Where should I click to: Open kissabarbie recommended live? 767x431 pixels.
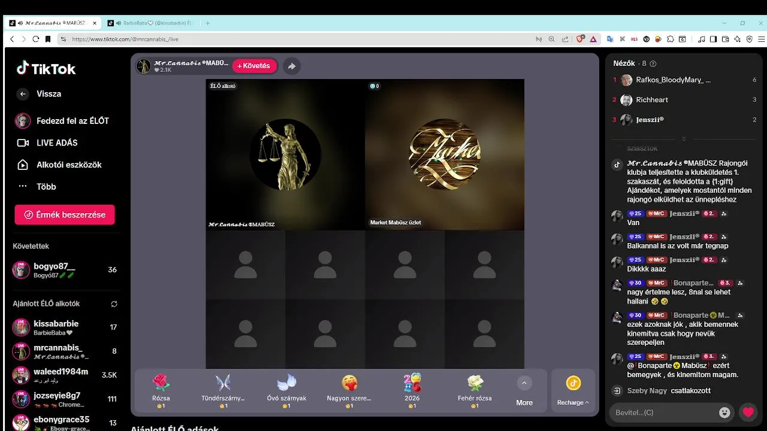tap(65, 327)
